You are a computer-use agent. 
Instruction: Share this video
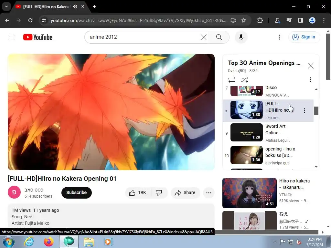click(185, 193)
